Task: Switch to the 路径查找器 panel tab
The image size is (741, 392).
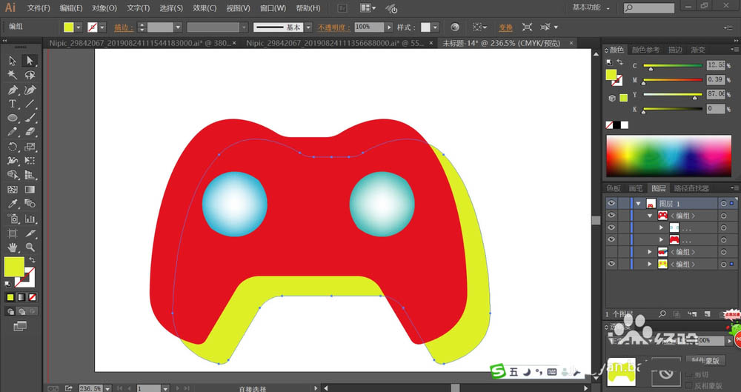Action: point(690,188)
